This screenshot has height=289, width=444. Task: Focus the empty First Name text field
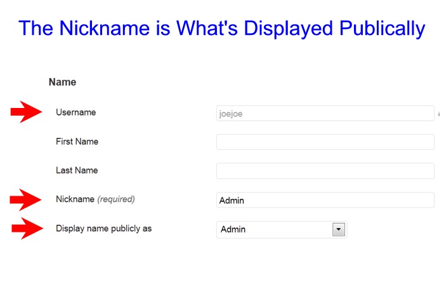pyautogui.click(x=325, y=142)
